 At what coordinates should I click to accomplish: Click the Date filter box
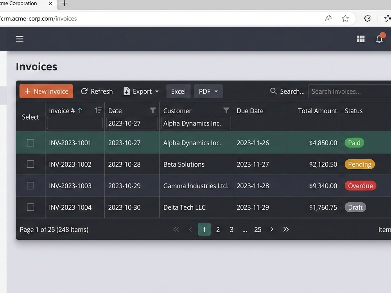132,123
